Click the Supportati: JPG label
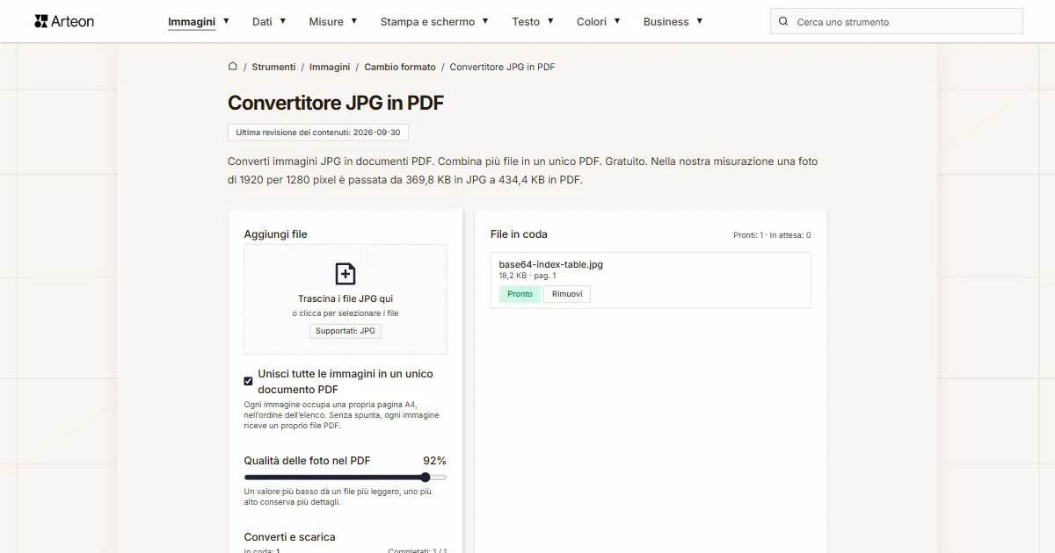Screen dimensions: 1055x553 (346, 331)
